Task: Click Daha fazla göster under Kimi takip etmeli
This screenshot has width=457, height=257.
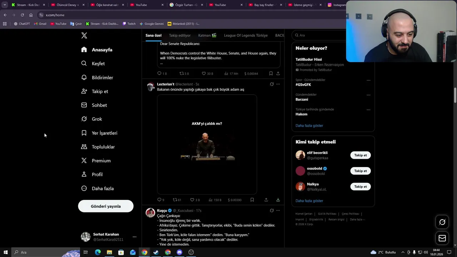Action: pyautogui.click(x=309, y=201)
